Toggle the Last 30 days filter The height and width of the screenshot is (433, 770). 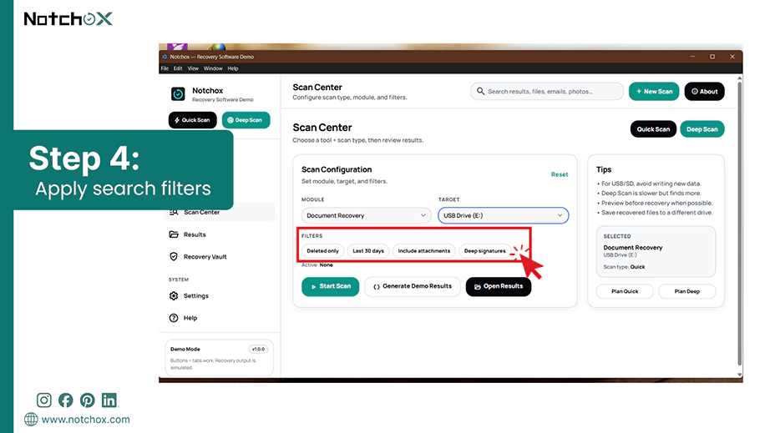pyautogui.click(x=368, y=250)
